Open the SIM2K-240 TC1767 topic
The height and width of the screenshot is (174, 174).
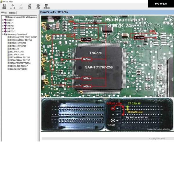[x=19, y=66]
